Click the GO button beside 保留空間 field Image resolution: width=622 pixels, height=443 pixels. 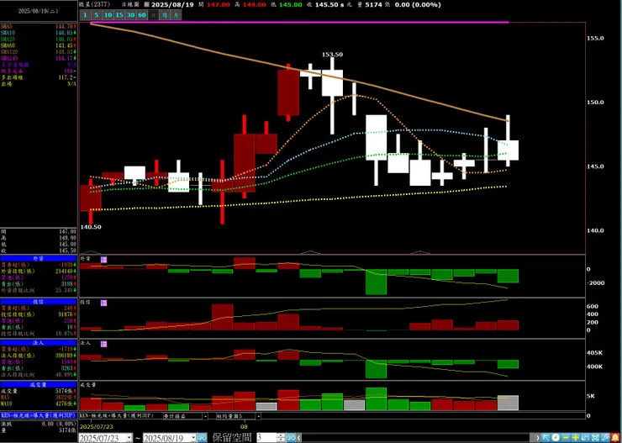point(291,438)
